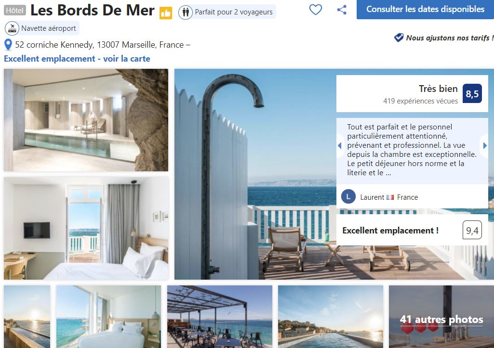
Task: Click Consulter les dates disponibles button
Action: pos(425,10)
